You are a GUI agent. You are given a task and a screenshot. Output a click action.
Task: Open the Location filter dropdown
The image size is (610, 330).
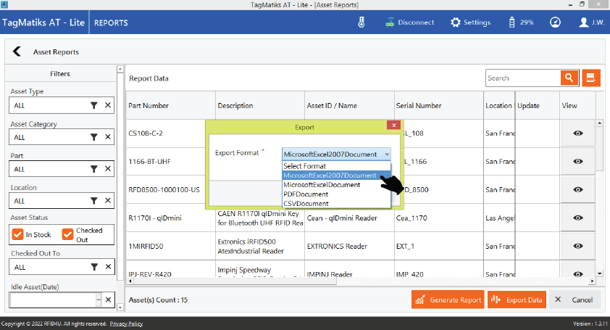coord(93,201)
